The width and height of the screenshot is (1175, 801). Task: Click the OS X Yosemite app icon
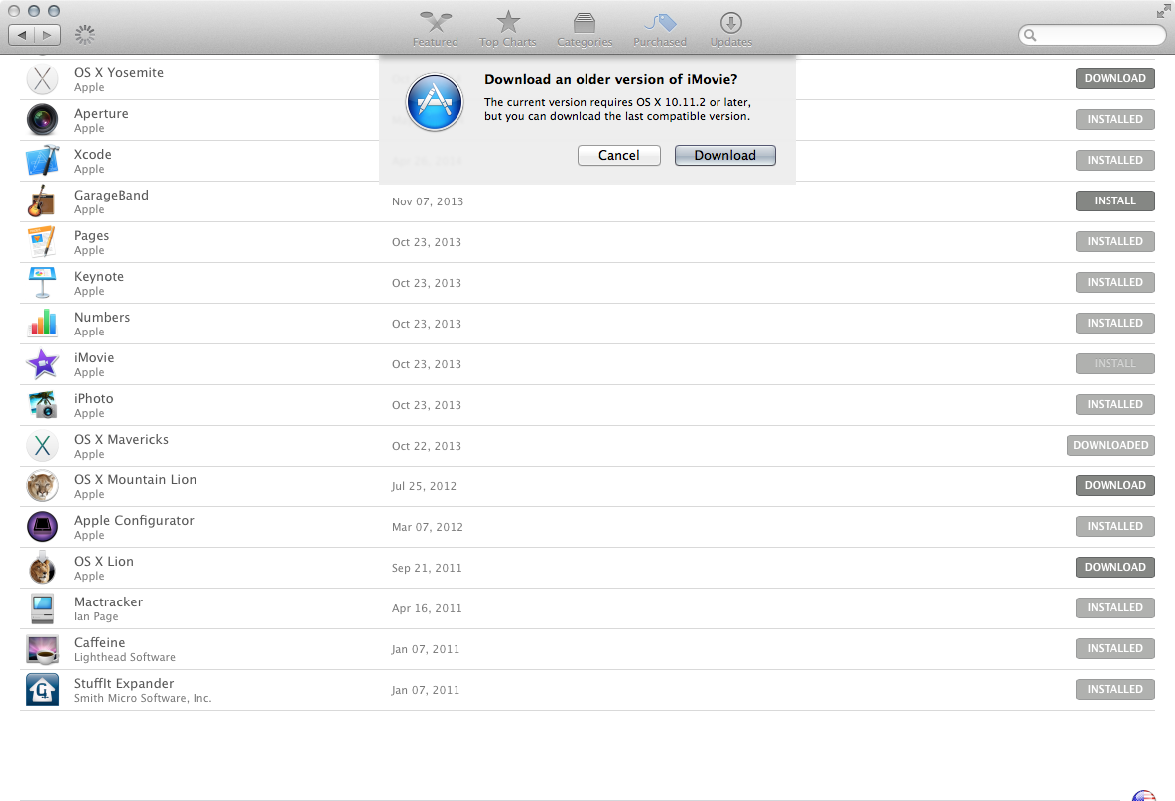[42, 78]
